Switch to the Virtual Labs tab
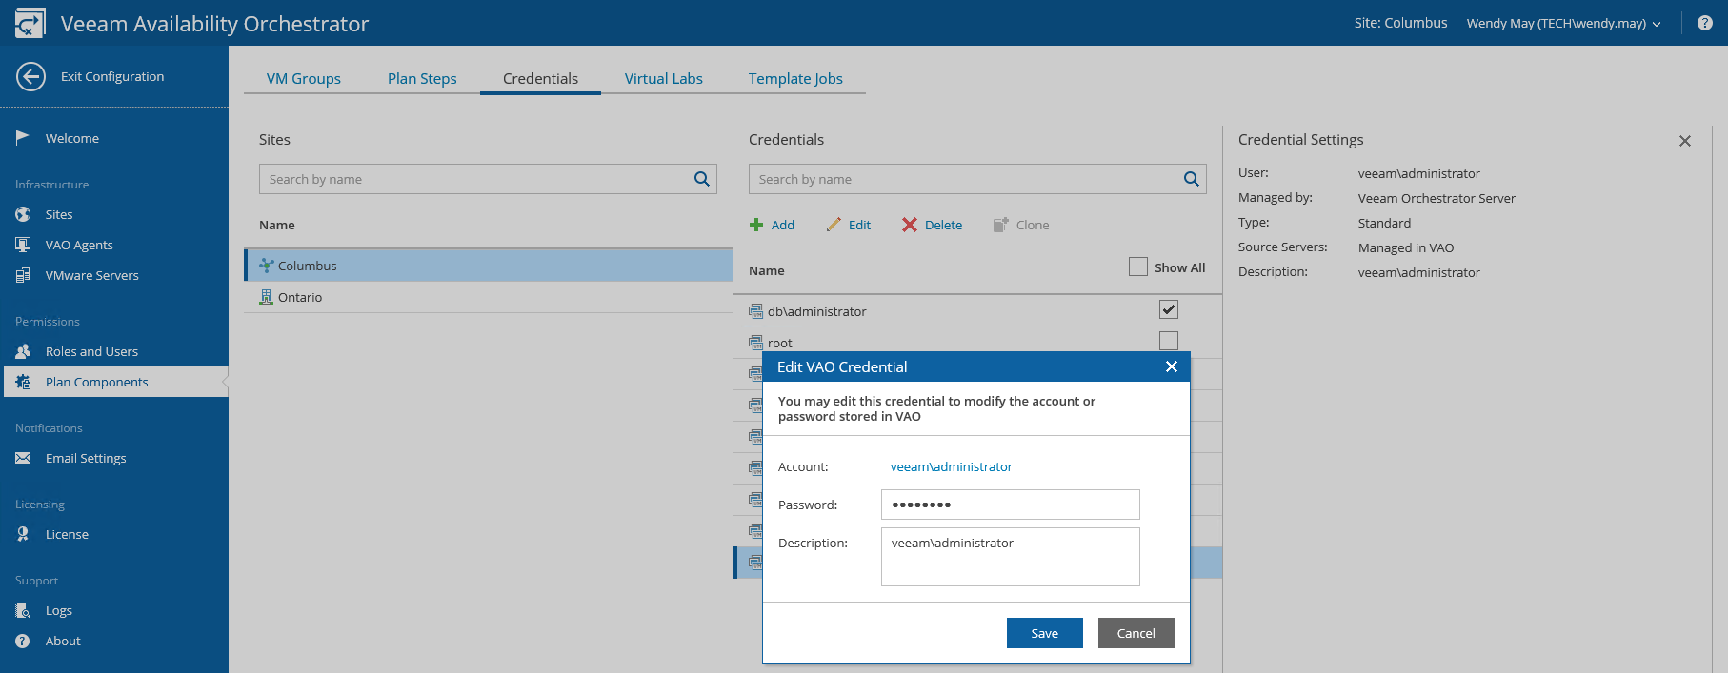Viewport: 1728px width, 673px height. pyautogui.click(x=664, y=78)
